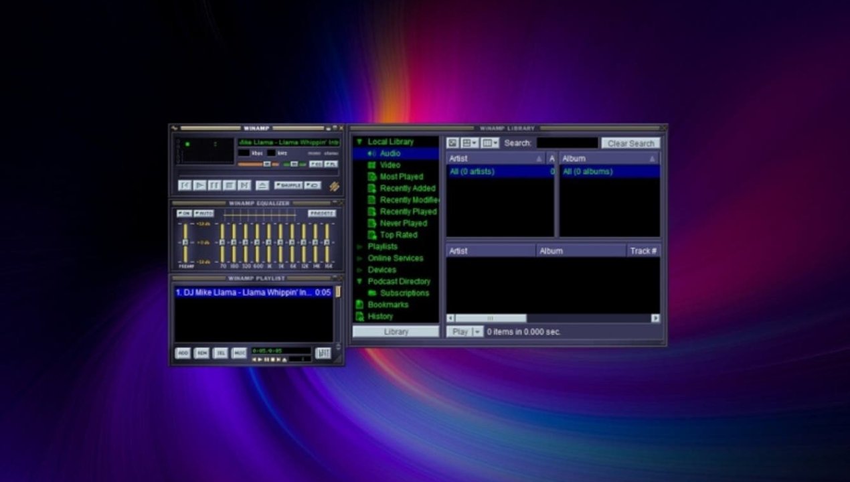Viewport: 850px width, 482px height.
Task: Select DJ Mike Llama track in playlist
Action: pos(254,293)
